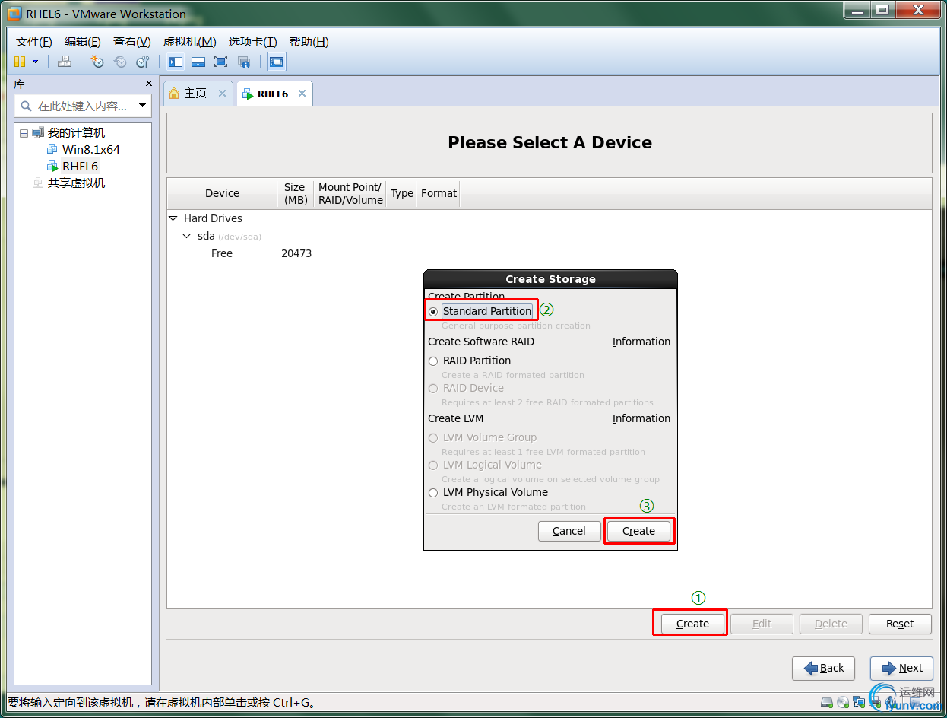Click the Reset button

900,624
